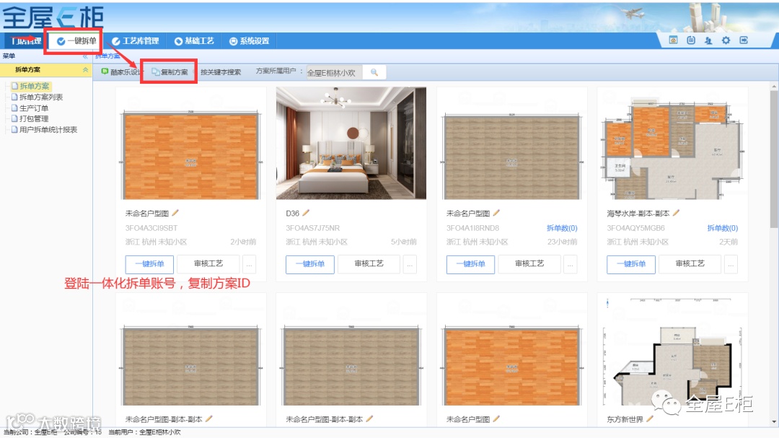Click scheme ID text 3FO4A3CI9SBT
This screenshot has width=779, height=438.
(151, 228)
